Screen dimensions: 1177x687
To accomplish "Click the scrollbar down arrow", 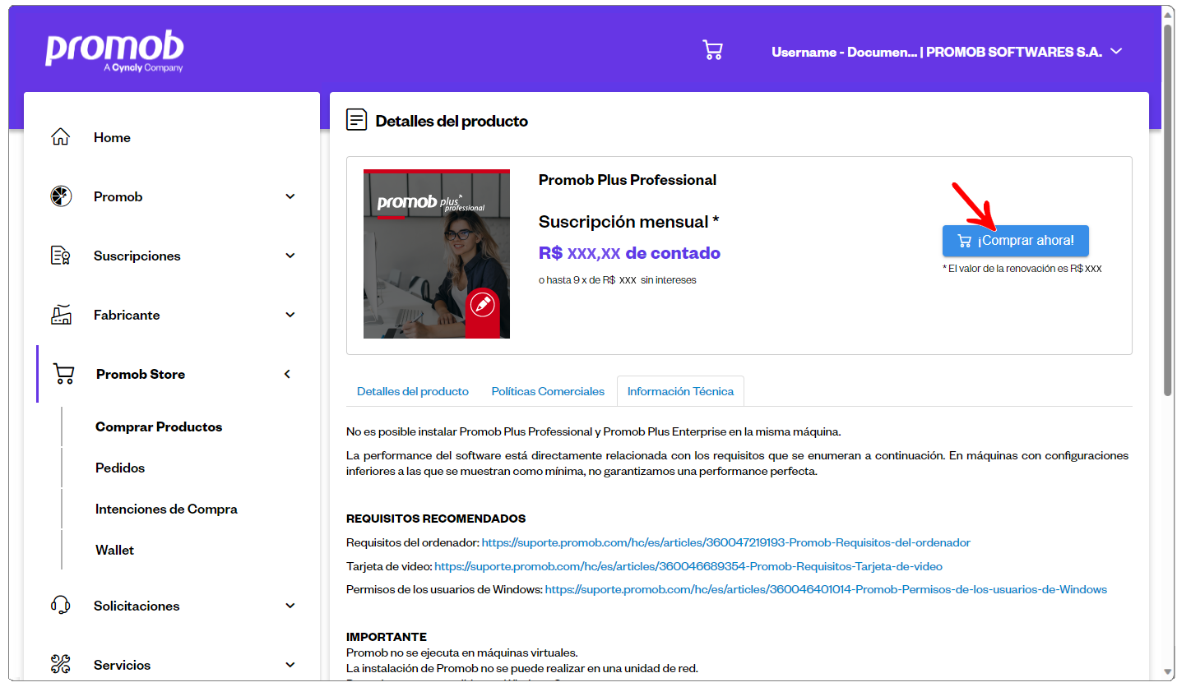I will click(x=1168, y=671).
